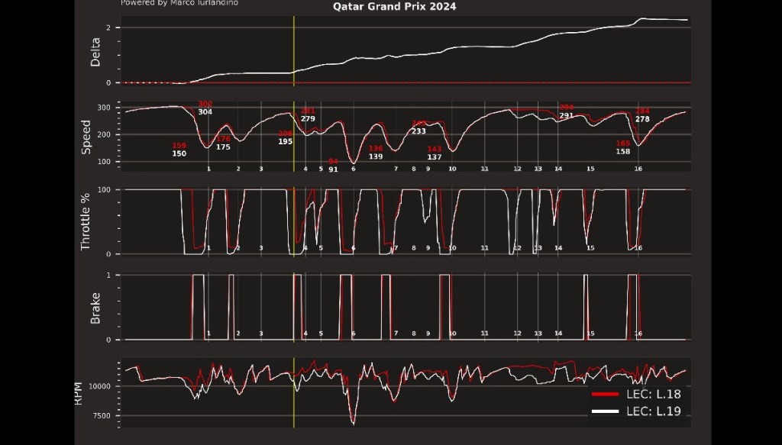Click the 'Brake' axis label

point(95,308)
